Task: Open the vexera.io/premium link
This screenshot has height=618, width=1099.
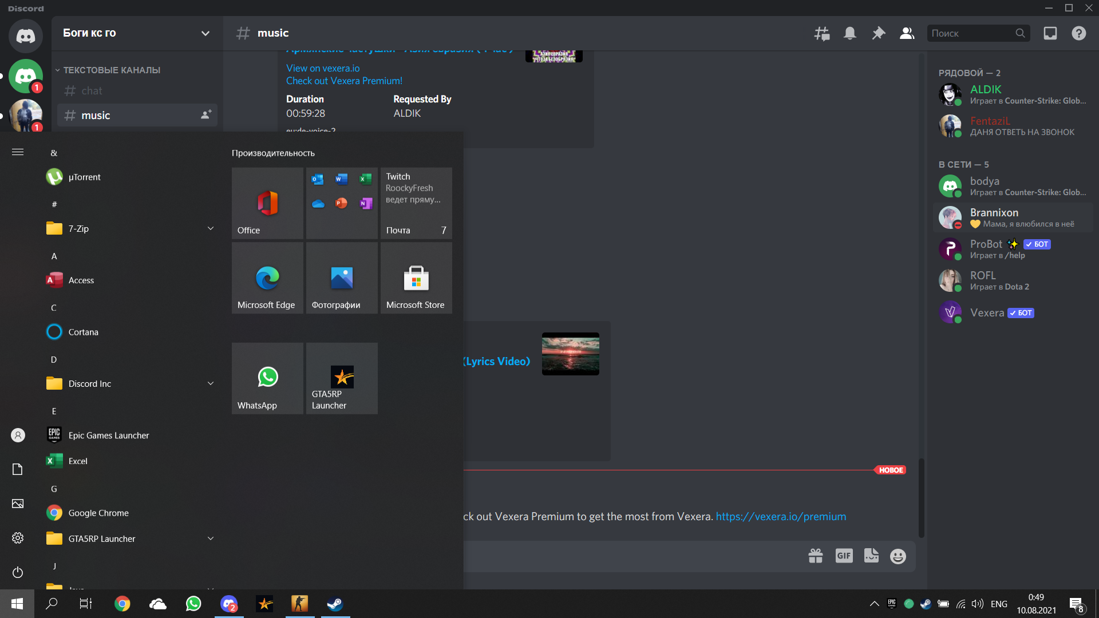Action: 781,516
